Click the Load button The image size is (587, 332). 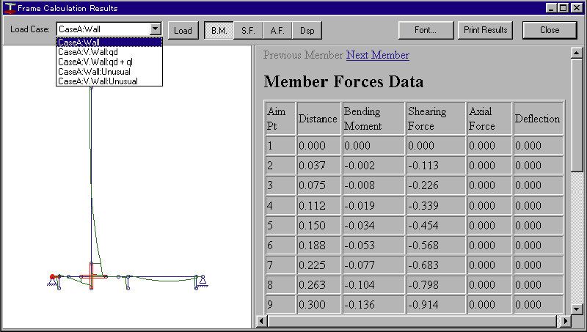[x=183, y=30]
